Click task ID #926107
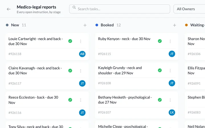This screenshot has height=128, width=205. tap(104, 112)
